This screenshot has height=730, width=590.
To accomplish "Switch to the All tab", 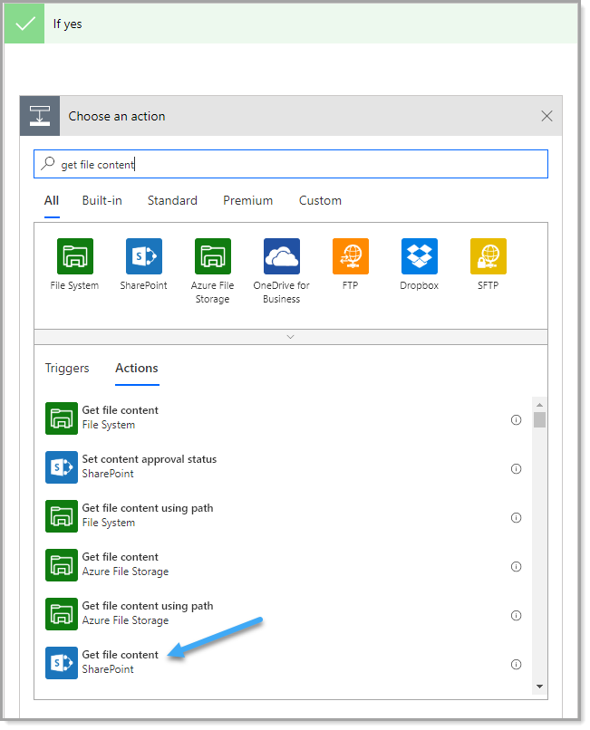I will (x=52, y=201).
